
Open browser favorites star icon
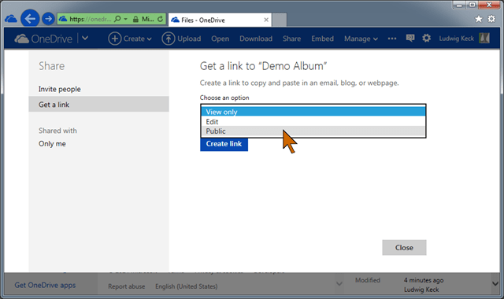479,19
